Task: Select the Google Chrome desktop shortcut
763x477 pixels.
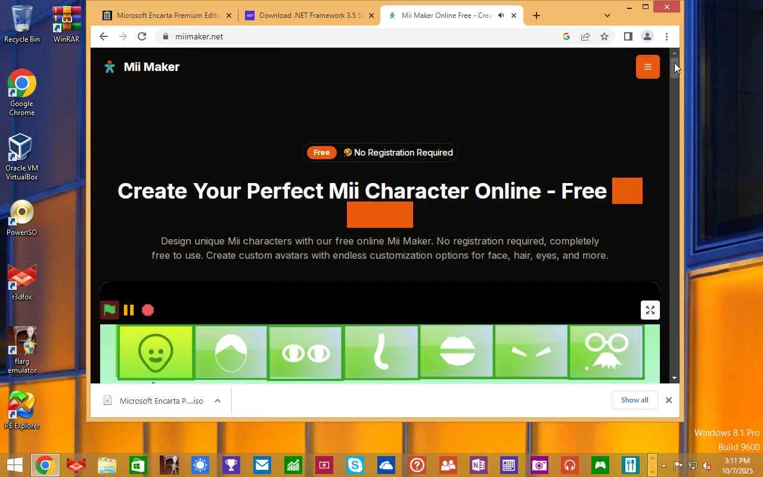Action: point(22,92)
